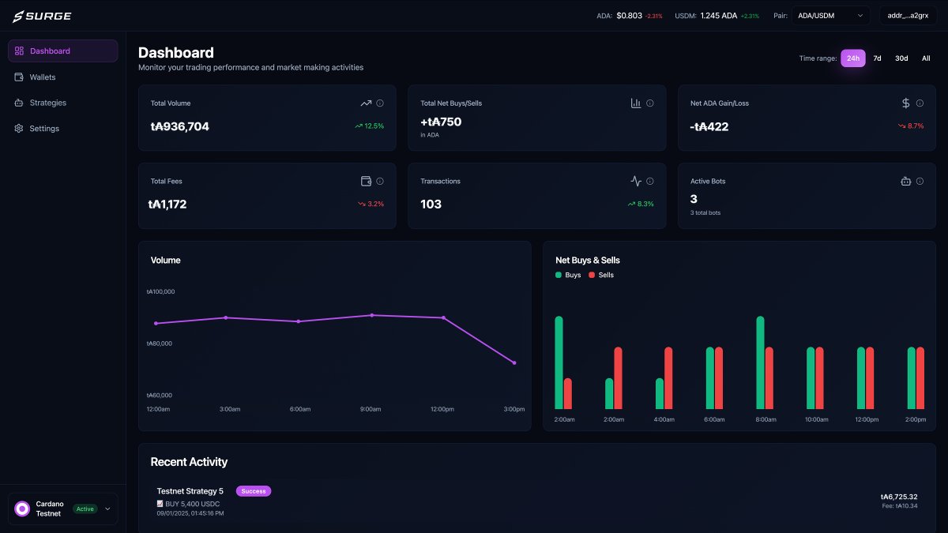Click the USDM rate 1.245 ADA
This screenshot has height=533, width=948.
point(718,16)
